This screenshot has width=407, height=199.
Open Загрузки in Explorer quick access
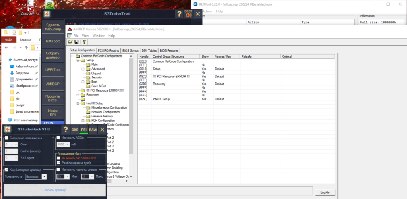tap(22, 73)
